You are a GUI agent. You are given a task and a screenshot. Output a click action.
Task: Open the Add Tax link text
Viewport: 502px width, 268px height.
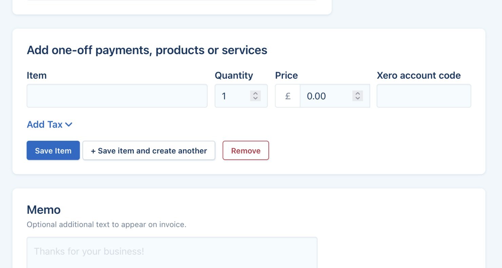tap(44, 125)
